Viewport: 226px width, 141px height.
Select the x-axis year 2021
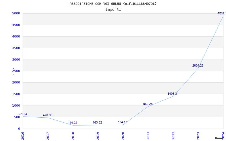pos(148,136)
